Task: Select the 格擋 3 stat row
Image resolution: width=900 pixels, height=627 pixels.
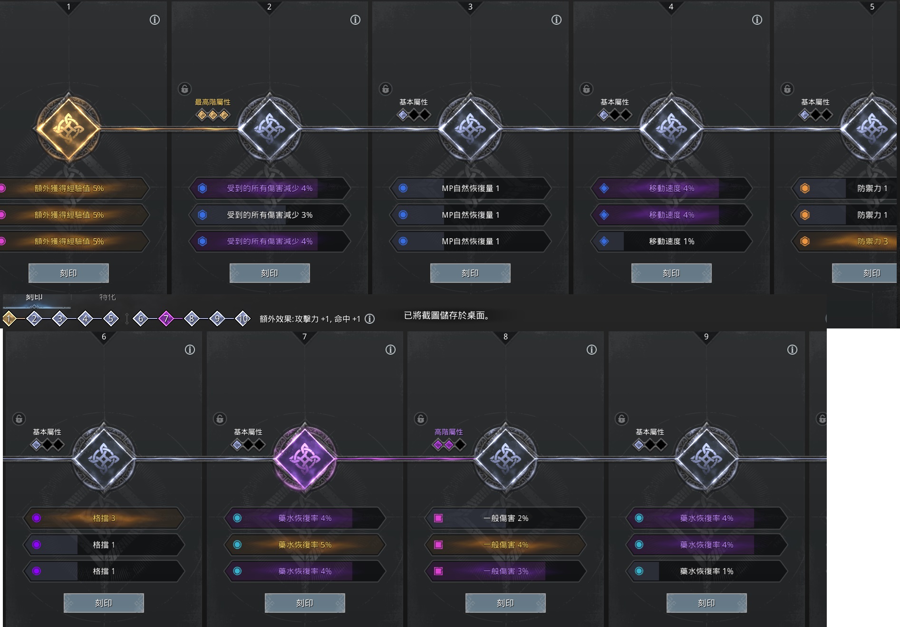Action: 104,518
